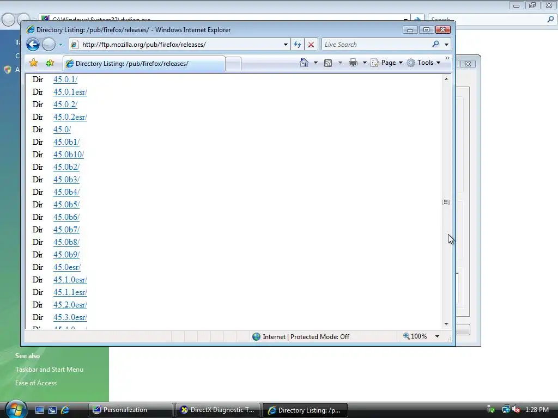This screenshot has width=558, height=418.
Task: Open the 45.0.2/ directory link
Action: click(65, 104)
